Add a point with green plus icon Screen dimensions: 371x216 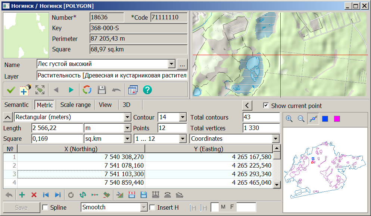22,195
